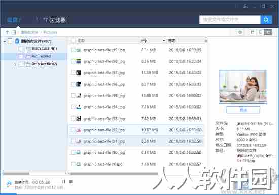Toggle the Pictures folder checkbox
The height and width of the screenshot is (195, 279).
21,56
